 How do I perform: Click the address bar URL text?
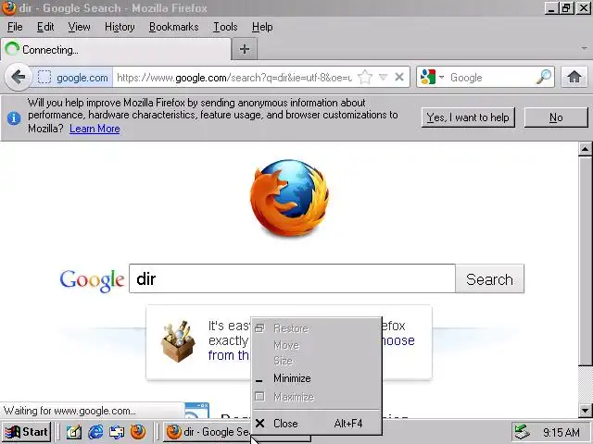click(x=234, y=78)
